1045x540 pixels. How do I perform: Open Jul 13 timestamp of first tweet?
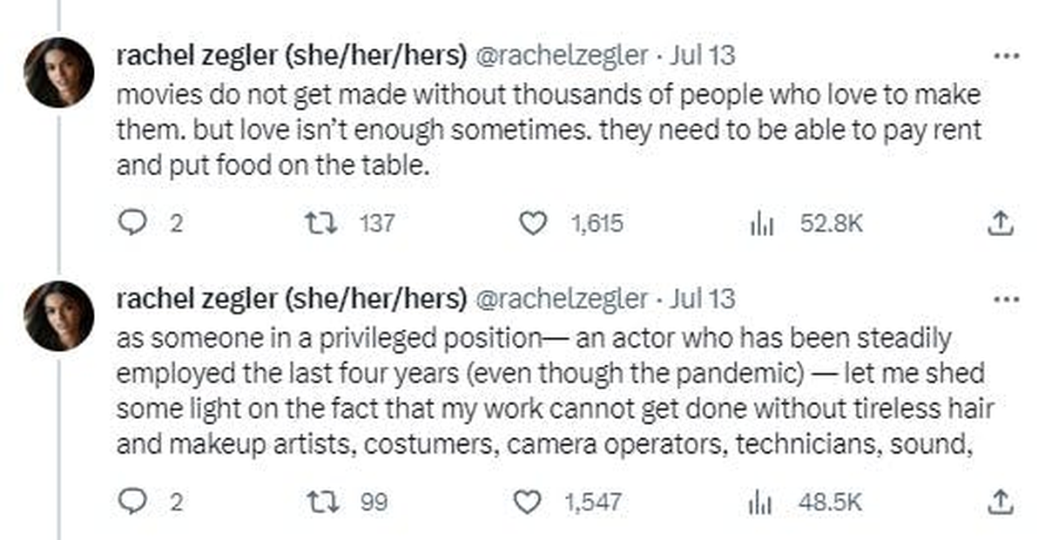coord(702,56)
